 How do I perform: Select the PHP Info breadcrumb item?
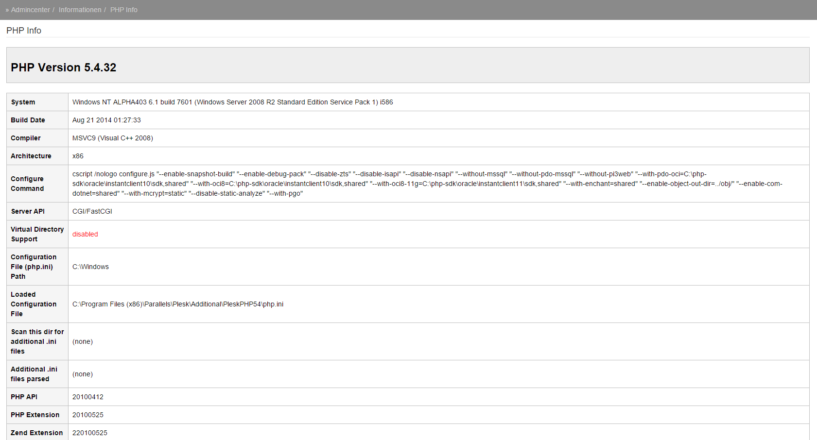click(124, 10)
